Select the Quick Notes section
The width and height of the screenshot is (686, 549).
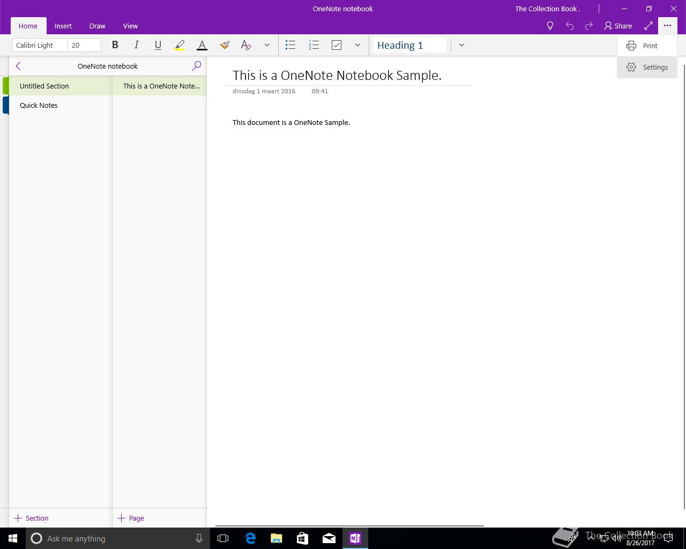[60, 105]
